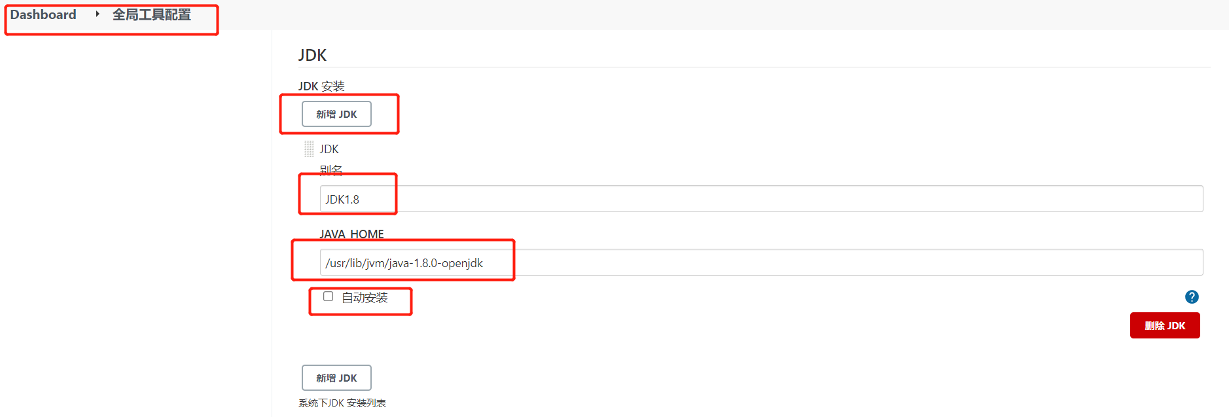Click the JDK section heading
The image size is (1229, 417).
pyautogui.click(x=312, y=55)
